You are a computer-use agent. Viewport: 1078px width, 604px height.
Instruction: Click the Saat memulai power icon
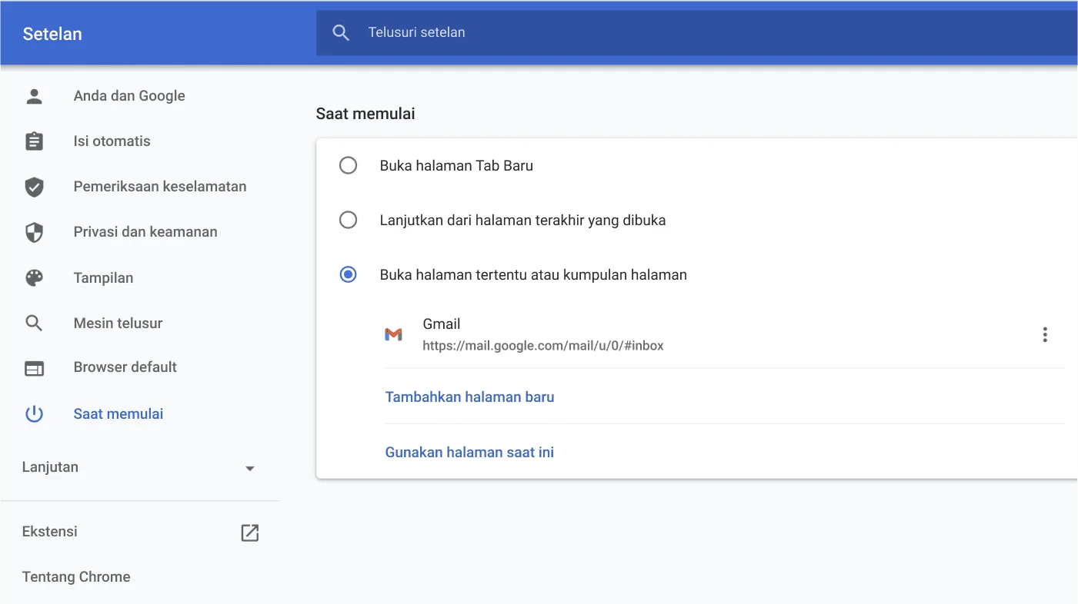[x=34, y=413]
